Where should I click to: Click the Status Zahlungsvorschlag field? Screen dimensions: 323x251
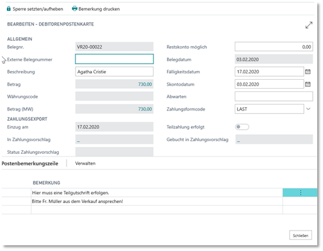point(114,151)
